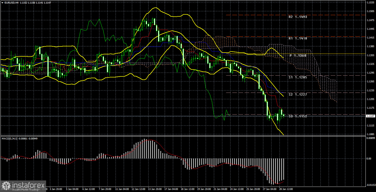Image resolution: width=376 pixels, height=192 pixels.
Task: Click the current price tag 1.1147
Action: (x=371, y=116)
